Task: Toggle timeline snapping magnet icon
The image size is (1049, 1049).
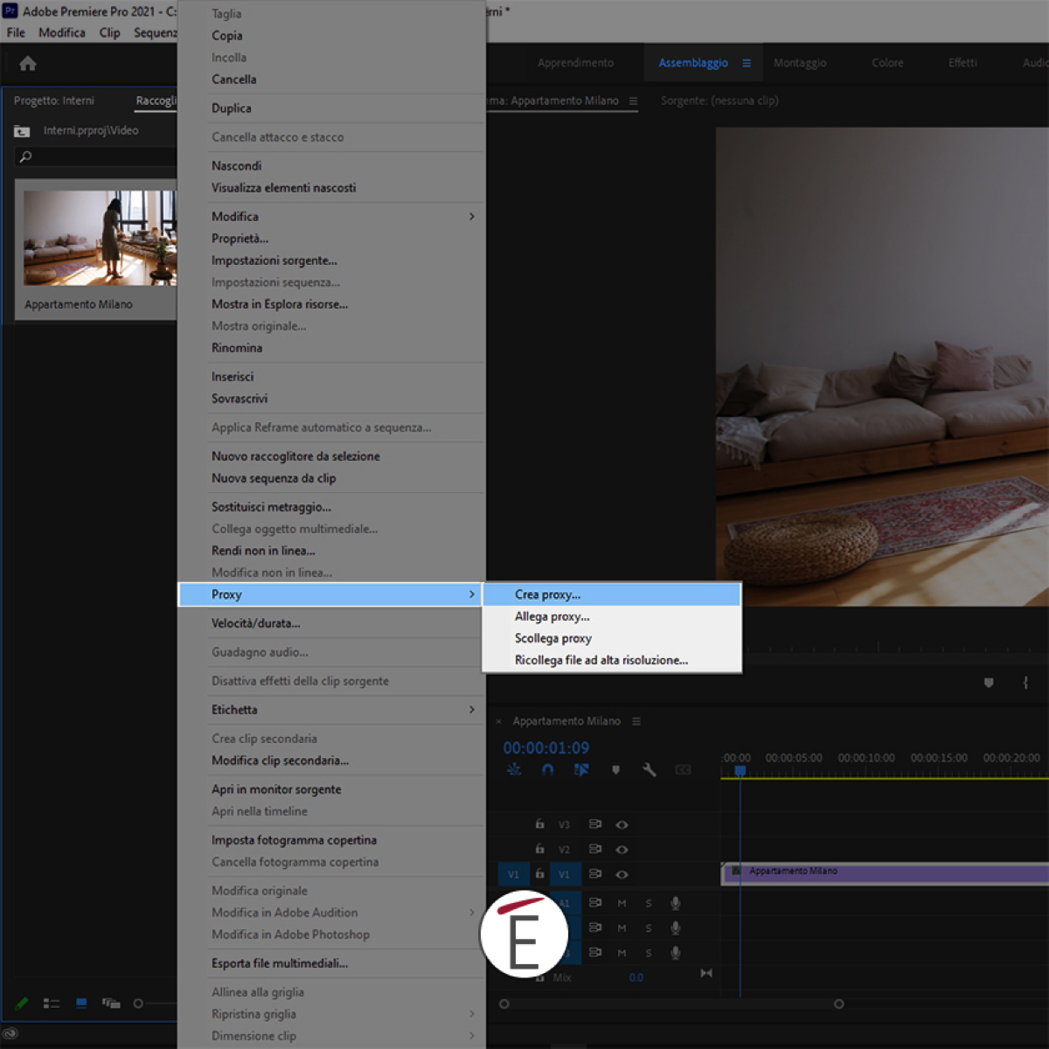Action: point(547,770)
